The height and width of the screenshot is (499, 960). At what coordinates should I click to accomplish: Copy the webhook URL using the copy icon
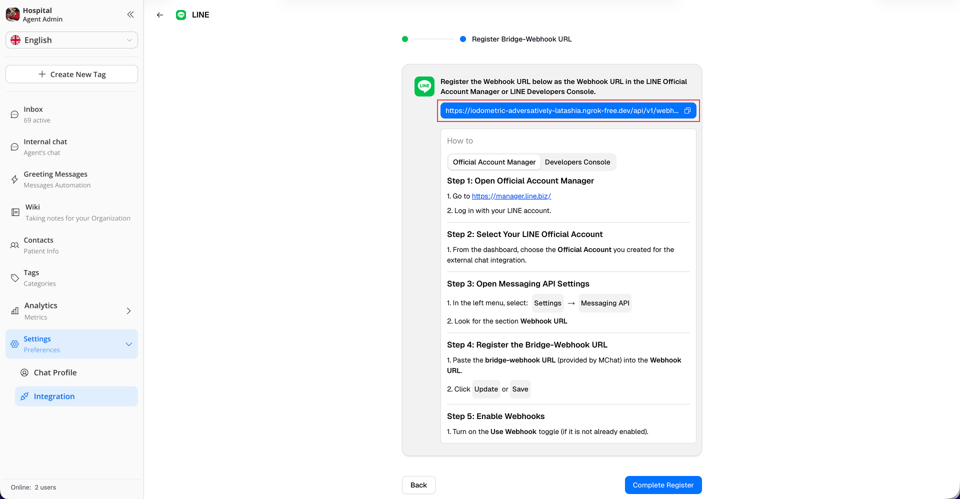click(x=687, y=110)
